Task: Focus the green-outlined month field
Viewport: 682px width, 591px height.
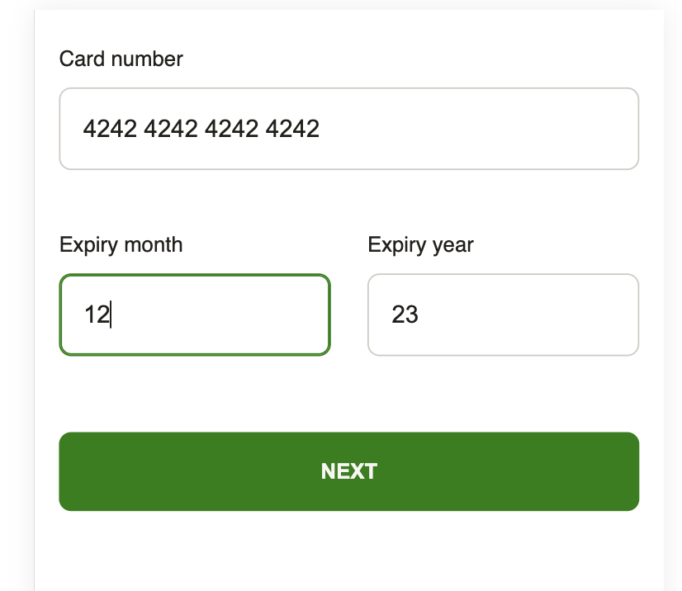Action: (195, 314)
